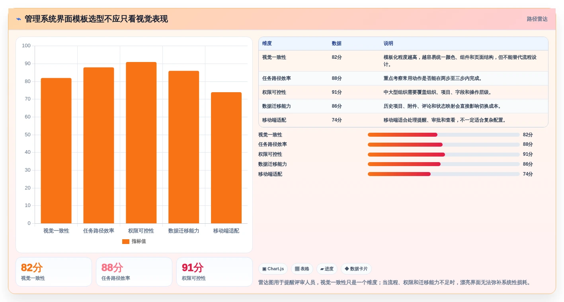Click the 任务路径效率 bar in the chart
Viewport: 564px width, 302px height.
click(x=99, y=145)
